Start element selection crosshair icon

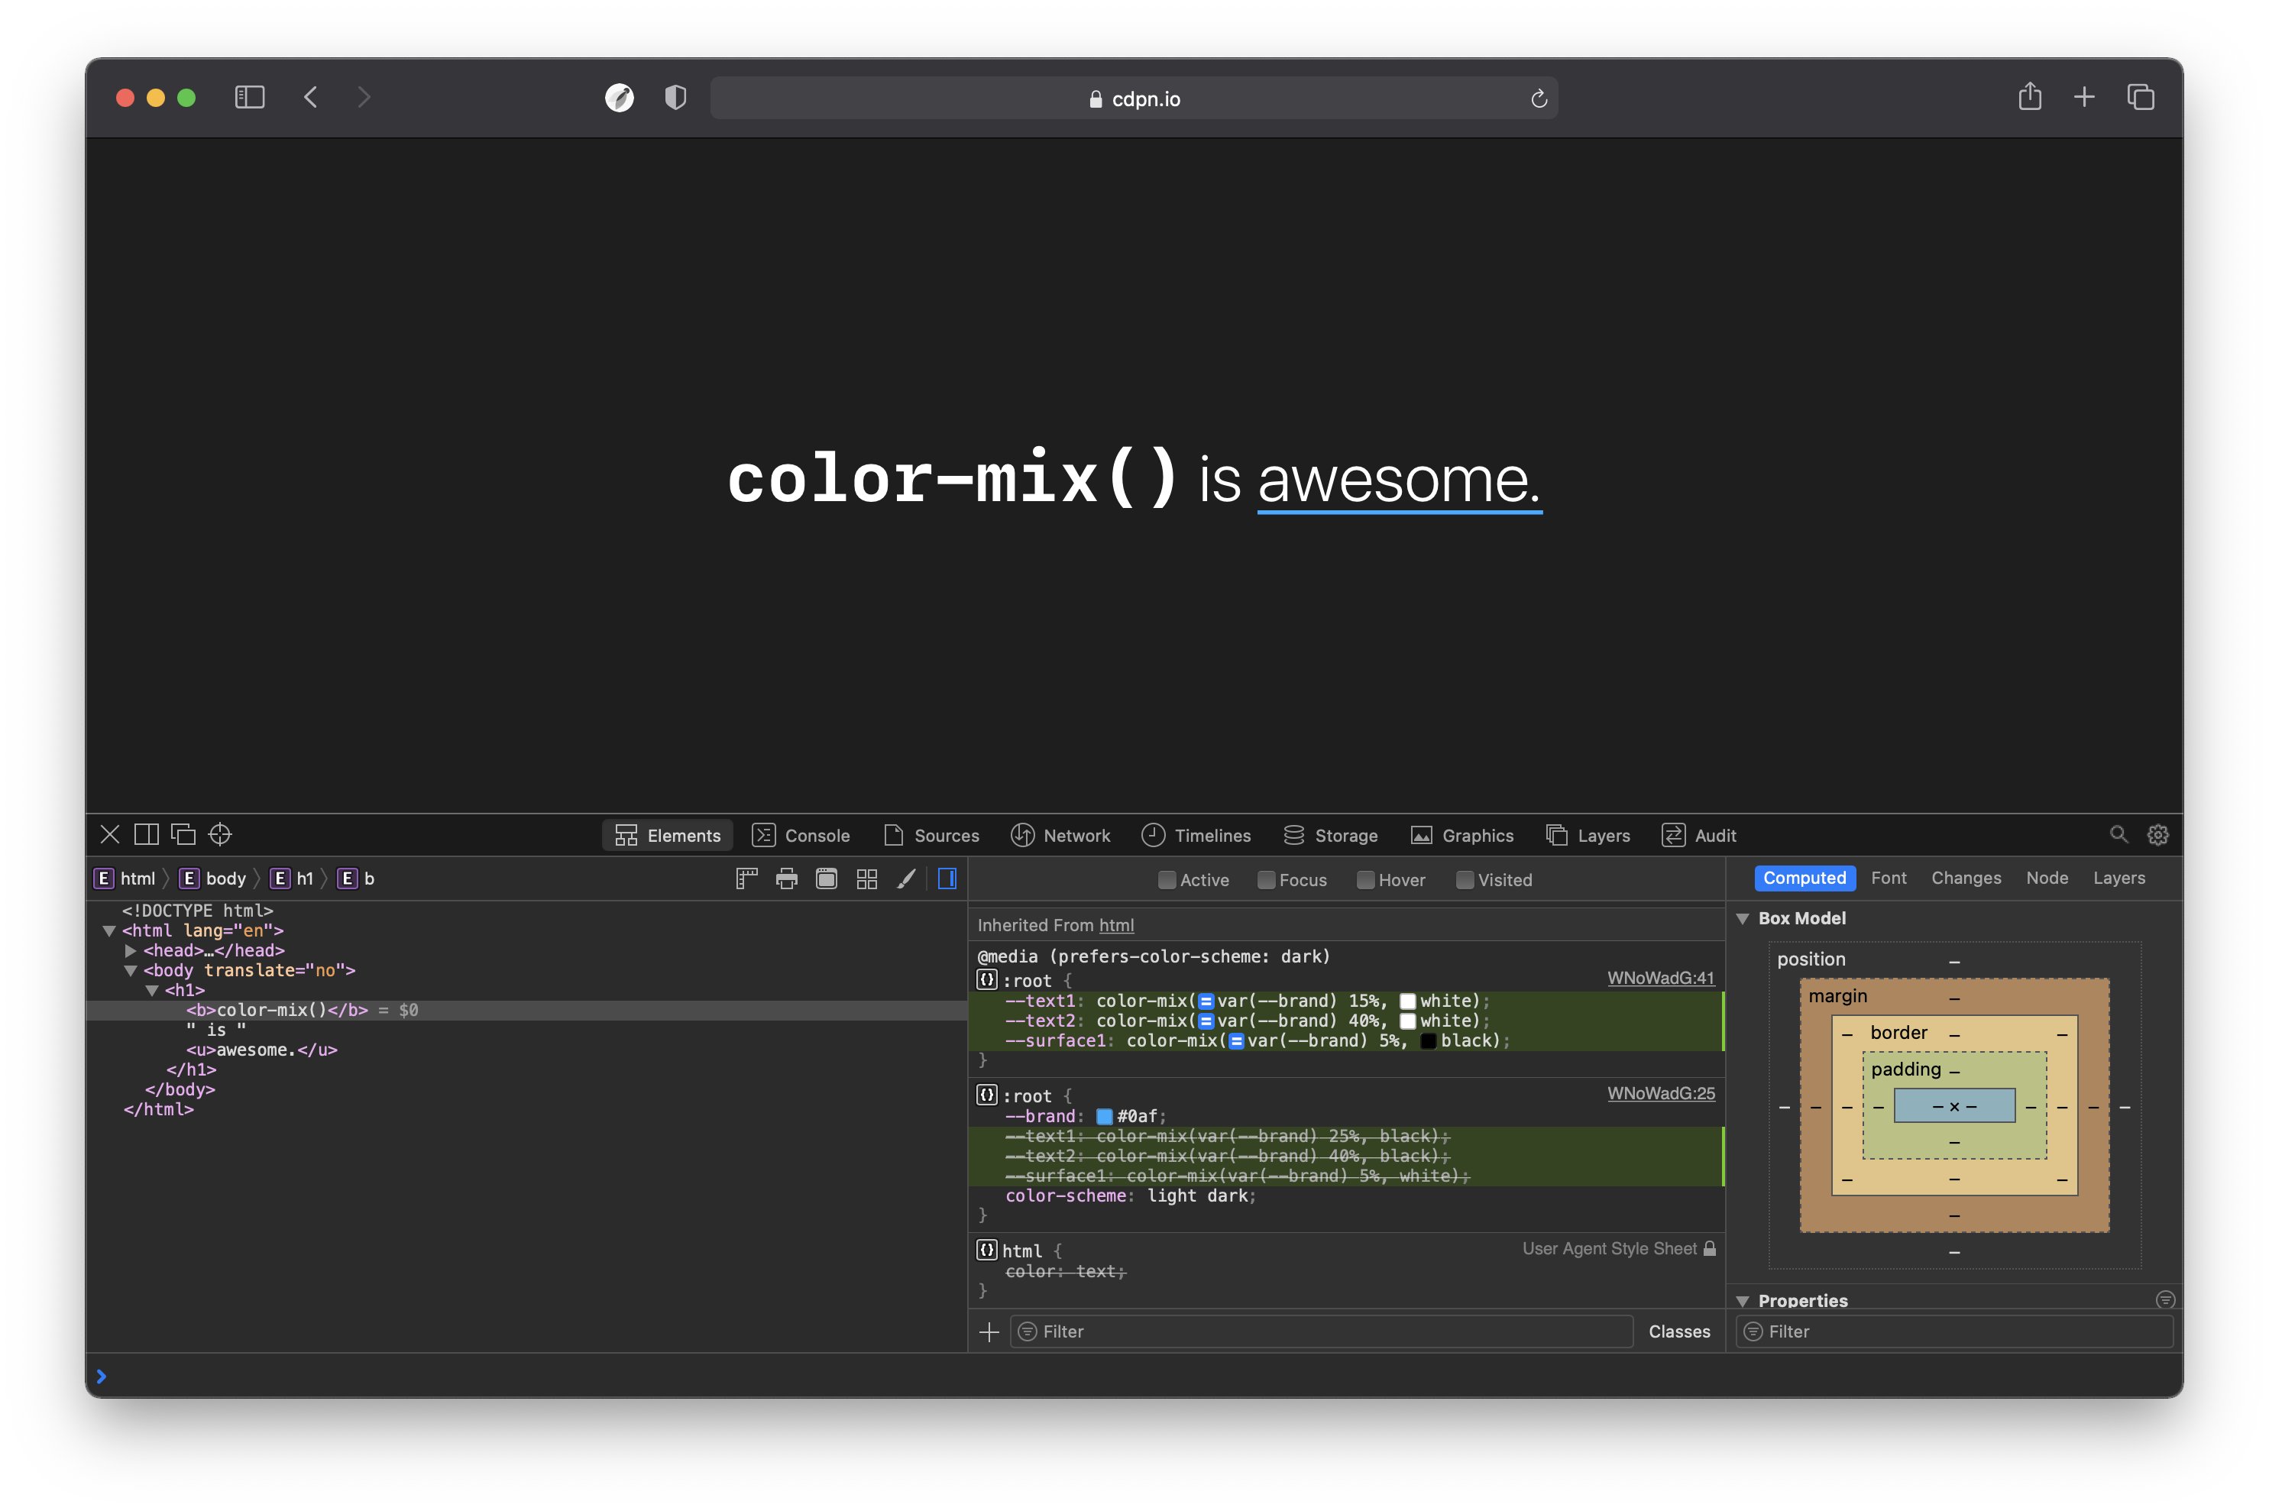tap(221, 834)
